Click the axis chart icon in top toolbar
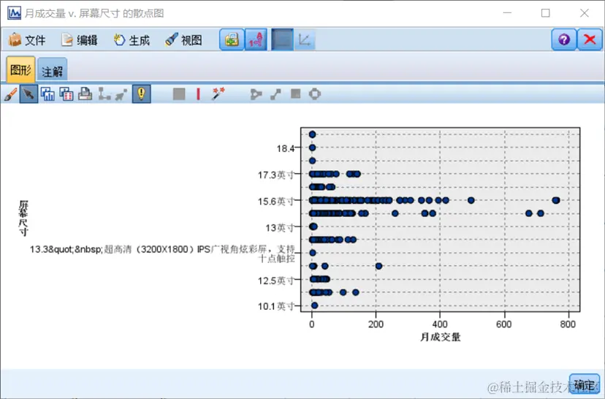Screen dimensions: 605x399 click(x=305, y=39)
